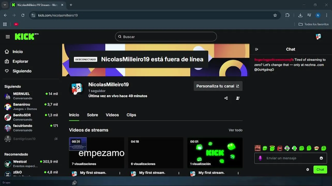Click the browser address bar URL
Image resolution: width=332 pixels, height=186 pixels.
tap(58, 15)
